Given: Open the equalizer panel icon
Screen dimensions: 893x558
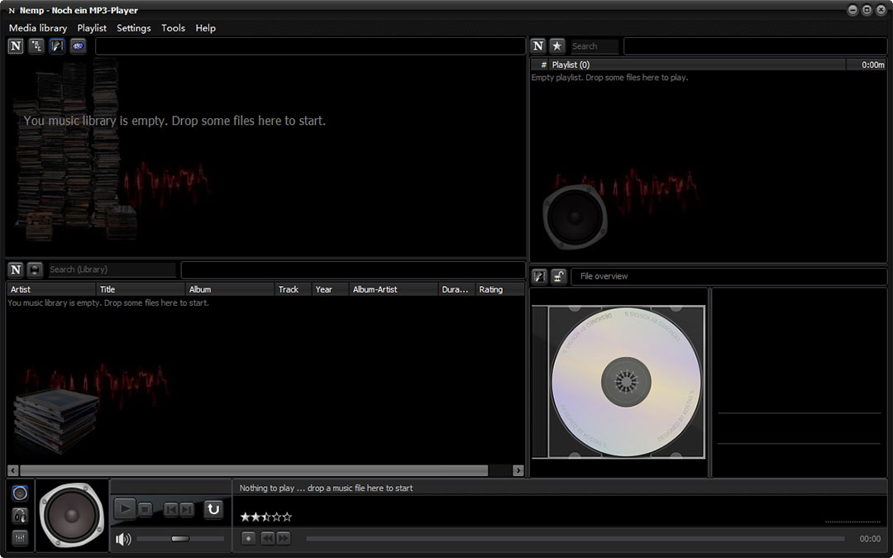Looking at the screenshot, I should [x=20, y=538].
